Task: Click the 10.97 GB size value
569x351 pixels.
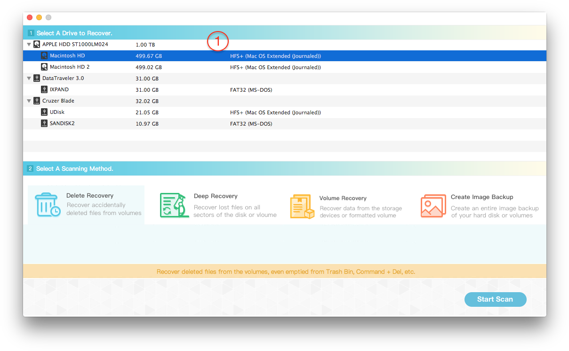Action: point(147,124)
